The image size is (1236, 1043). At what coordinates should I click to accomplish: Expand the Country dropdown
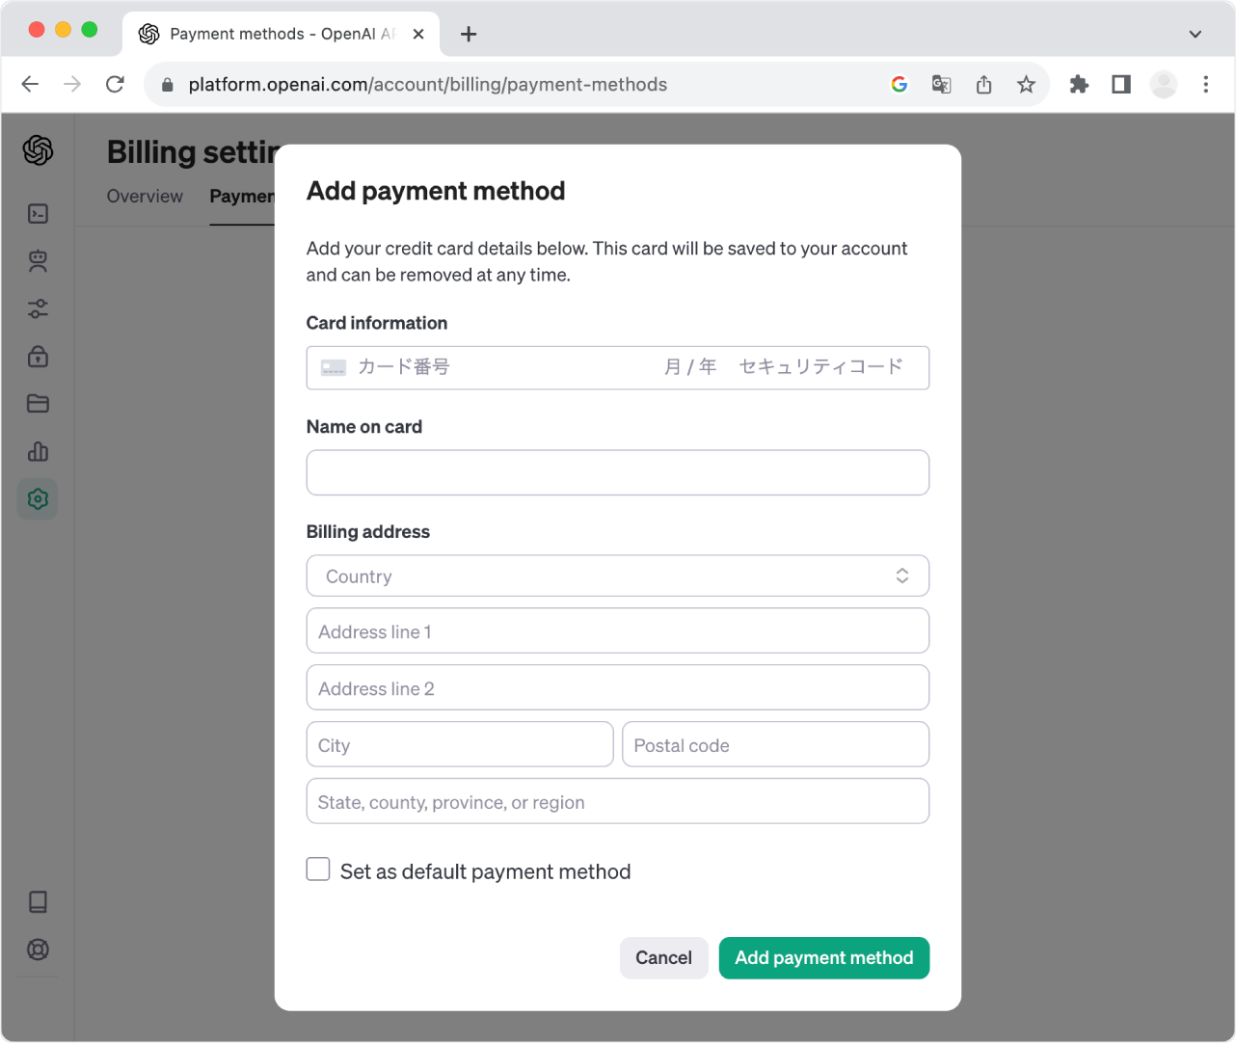click(x=618, y=576)
